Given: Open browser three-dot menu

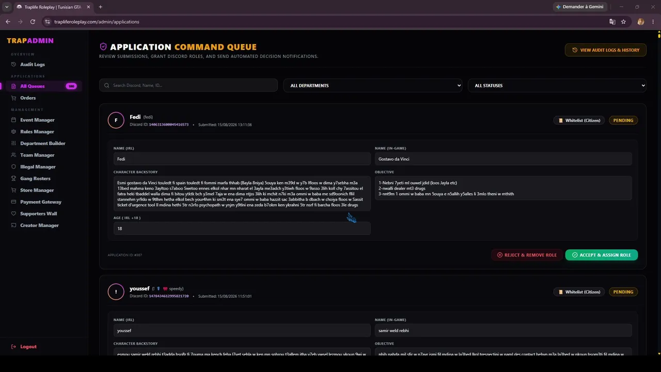Looking at the screenshot, I should click(x=653, y=22).
